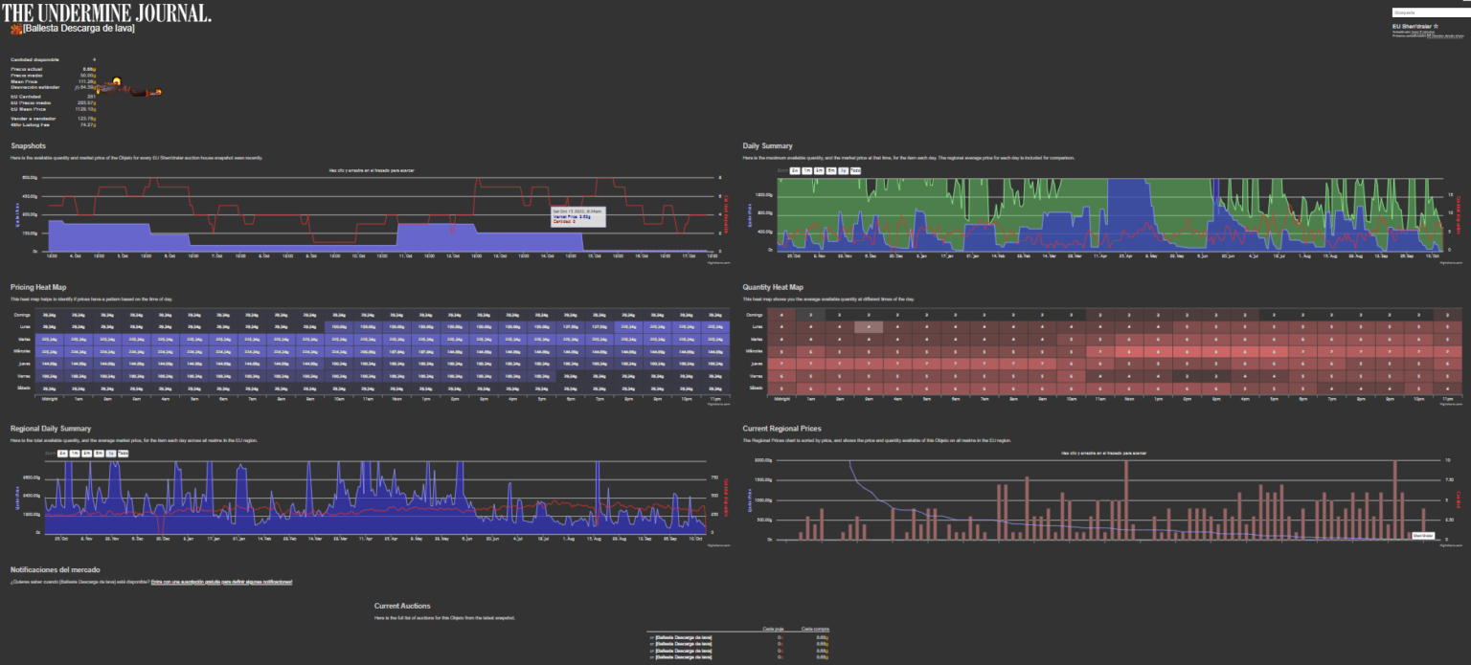1471x665 pixels.
Task: Open the free subscription notifications link
Action: tap(220, 582)
